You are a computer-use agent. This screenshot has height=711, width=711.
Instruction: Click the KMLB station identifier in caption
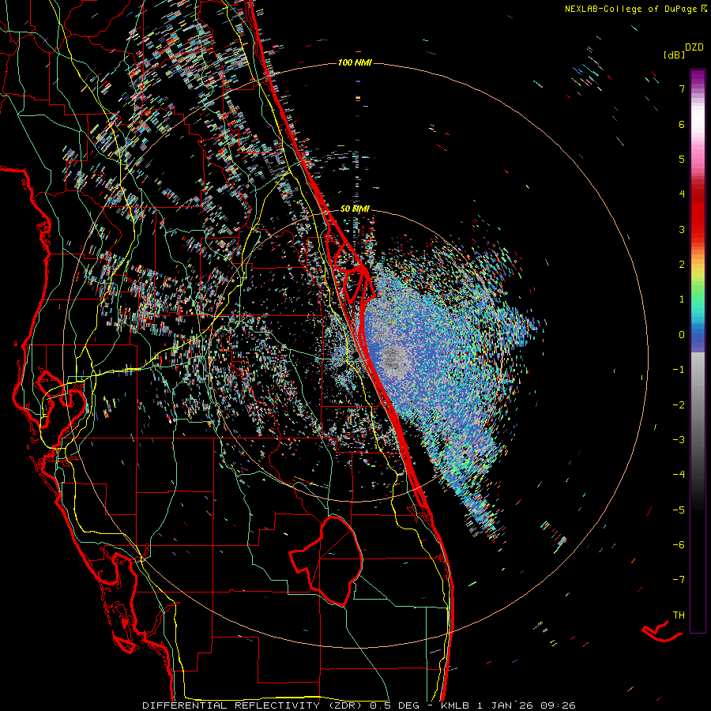pyautogui.click(x=455, y=705)
